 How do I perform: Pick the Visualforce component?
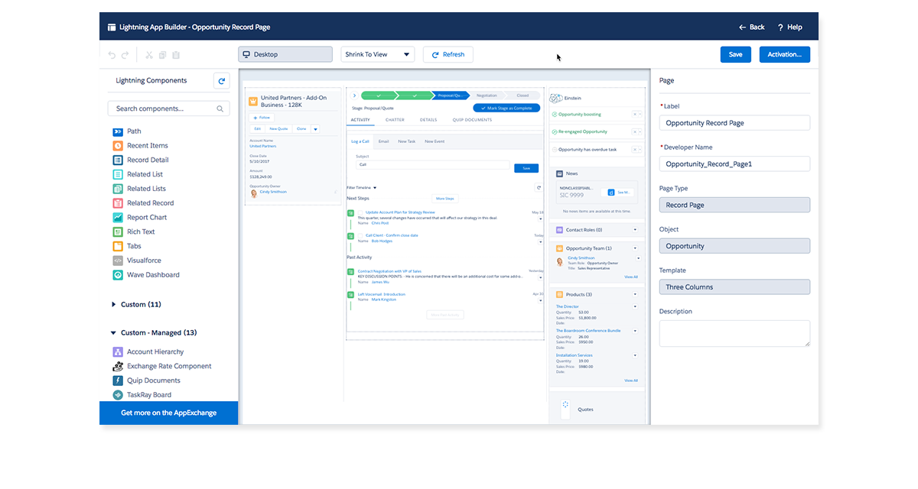coord(144,261)
